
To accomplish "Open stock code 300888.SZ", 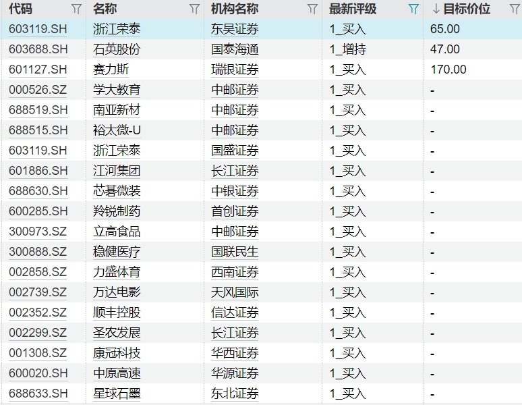I will [38, 252].
